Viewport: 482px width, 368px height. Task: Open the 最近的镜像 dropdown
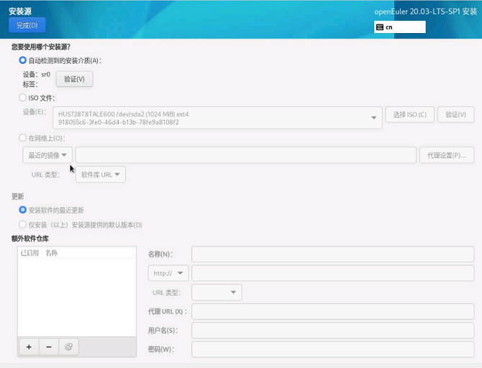pos(47,155)
